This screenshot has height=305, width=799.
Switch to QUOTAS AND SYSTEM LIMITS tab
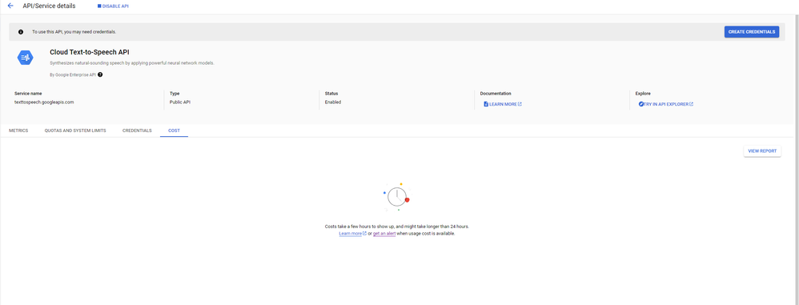[x=75, y=130]
